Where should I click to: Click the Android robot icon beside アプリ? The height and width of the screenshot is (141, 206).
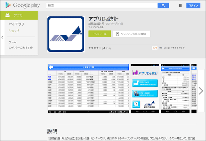(x=7, y=15)
